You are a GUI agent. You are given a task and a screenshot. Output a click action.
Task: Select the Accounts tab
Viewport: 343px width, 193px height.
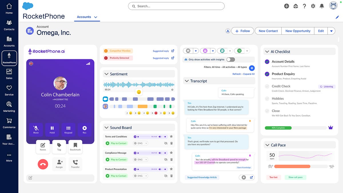pyautogui.click(x=84, y=17)
